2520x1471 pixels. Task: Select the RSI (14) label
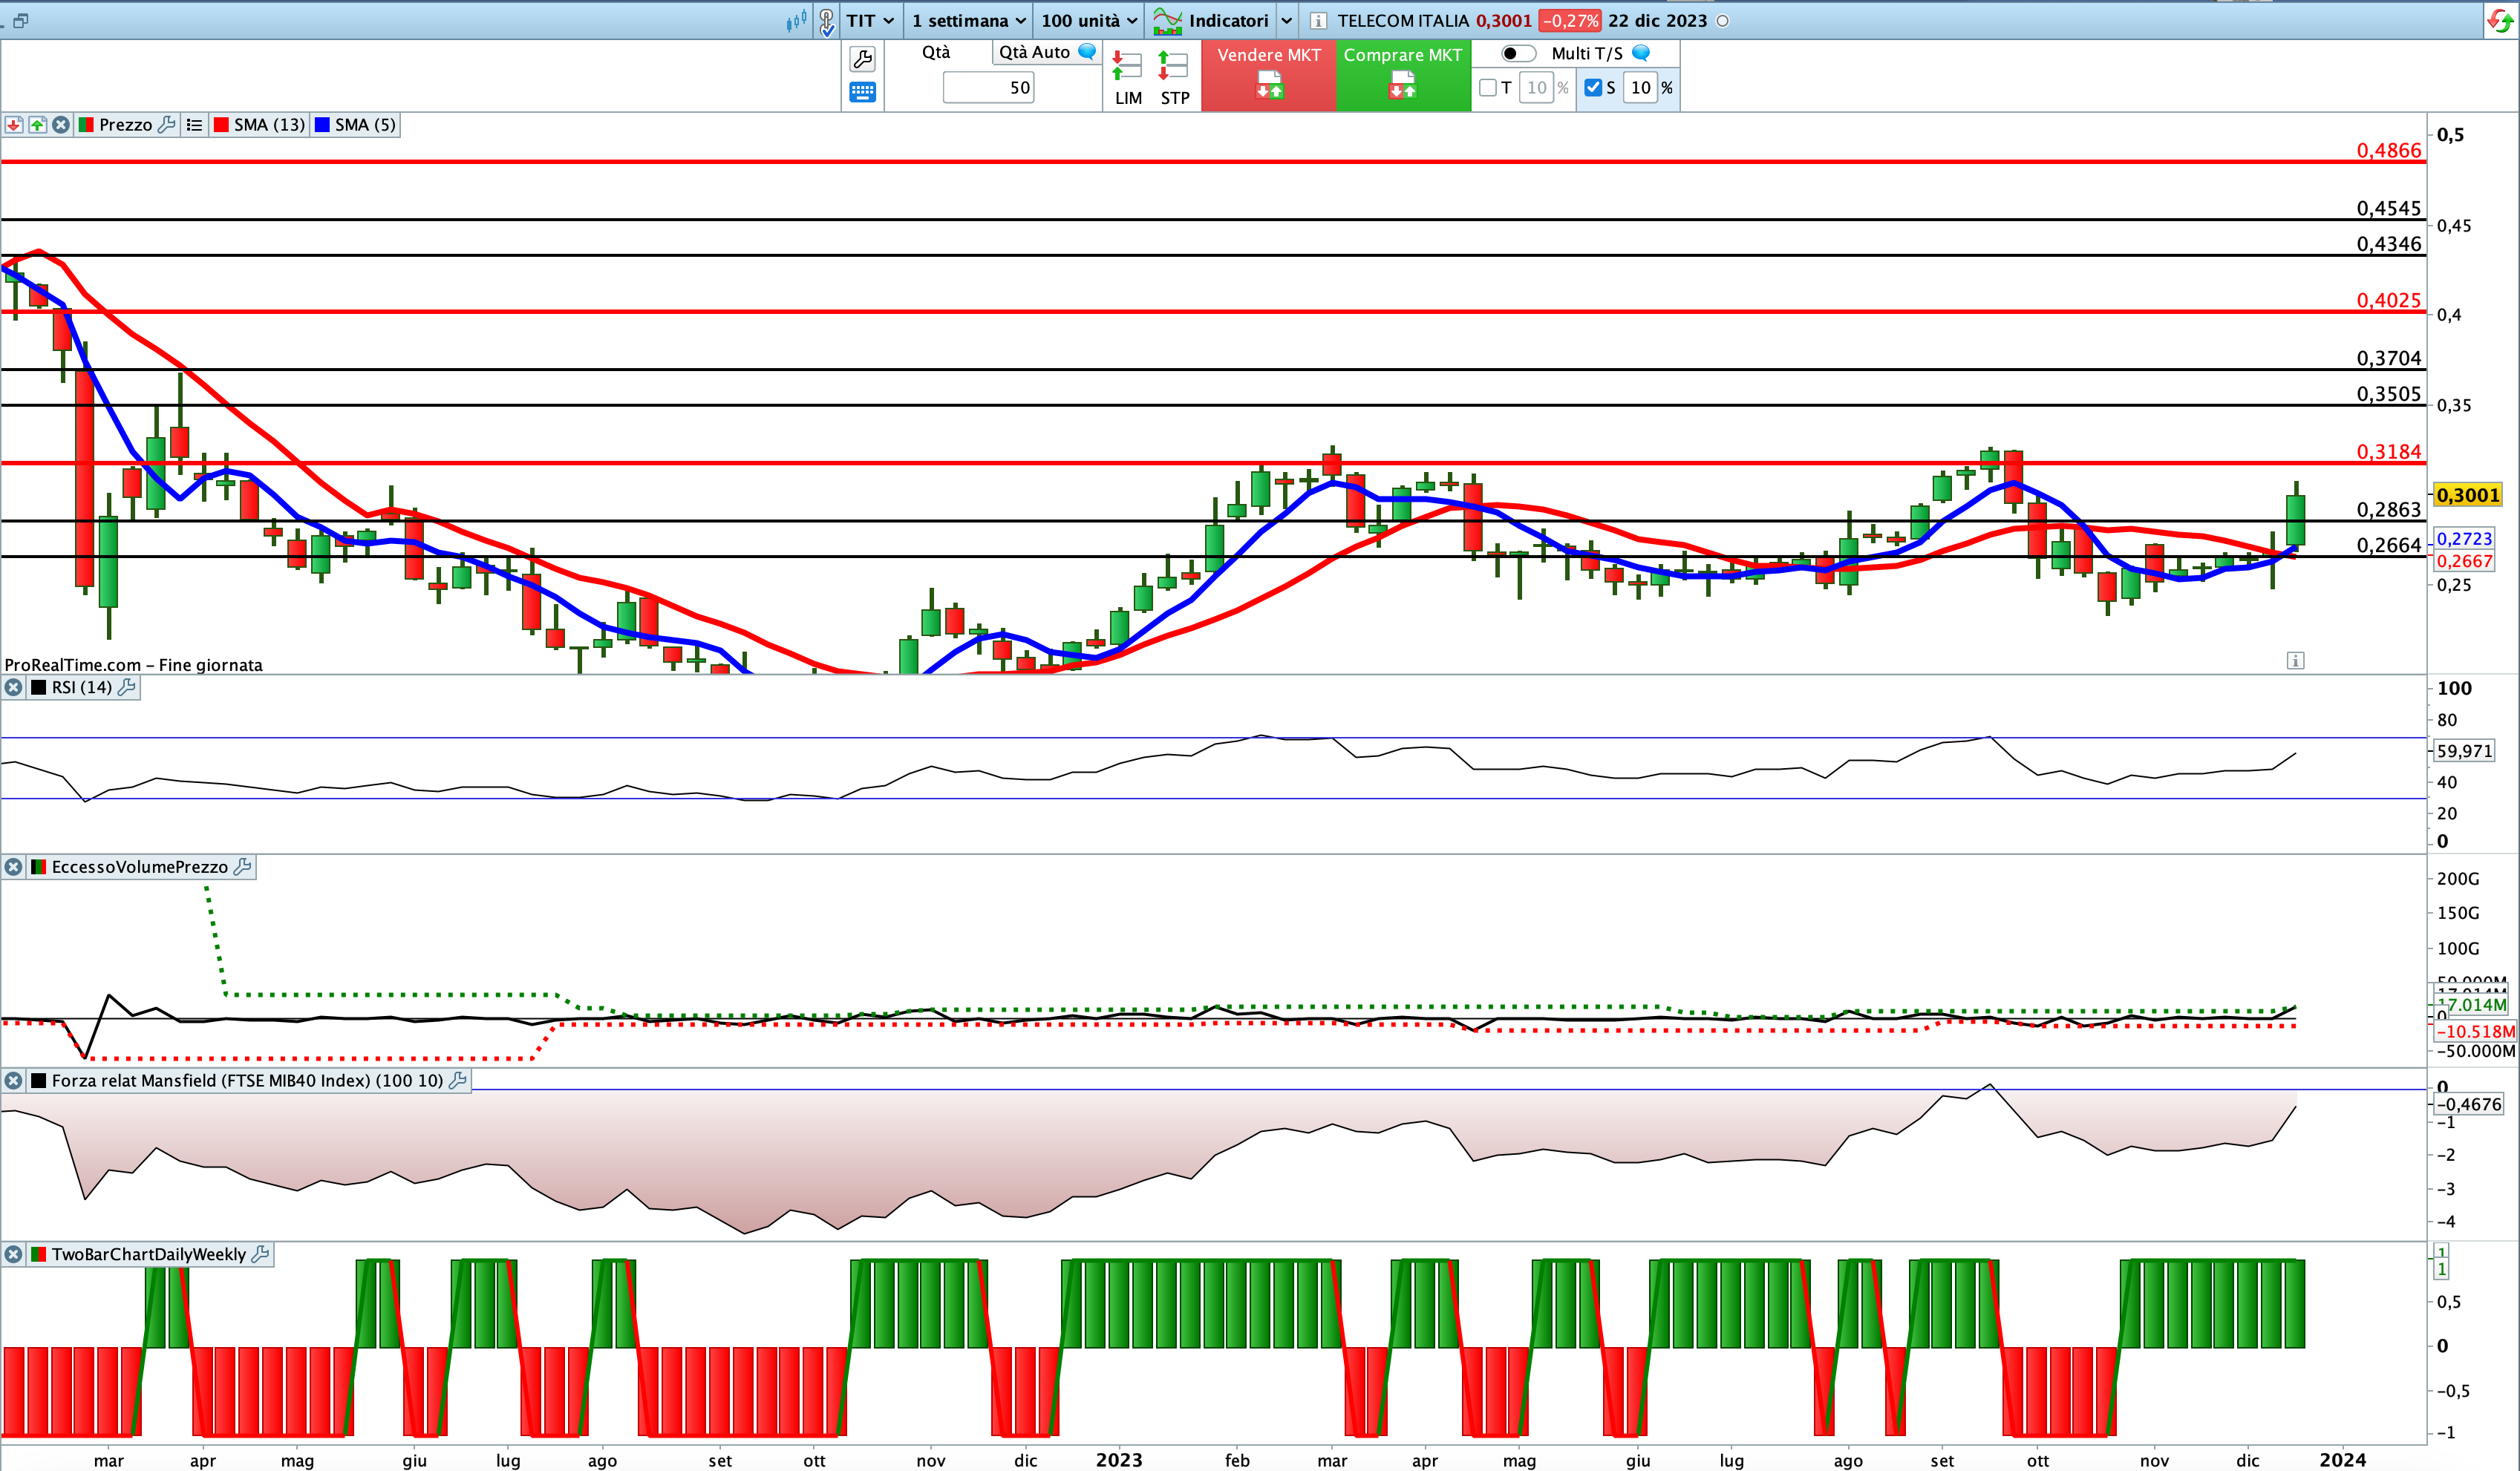(82, 687)
